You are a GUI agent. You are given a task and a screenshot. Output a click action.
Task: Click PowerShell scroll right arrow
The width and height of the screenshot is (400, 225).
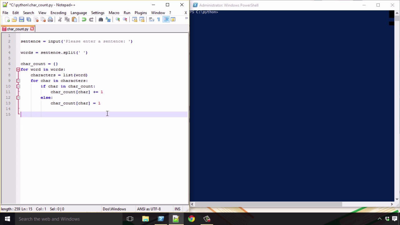click(392, 204)
